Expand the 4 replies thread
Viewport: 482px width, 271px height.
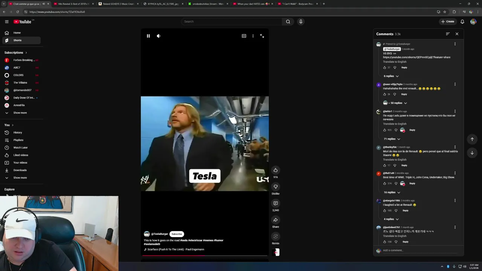click(x=391, y=219)
